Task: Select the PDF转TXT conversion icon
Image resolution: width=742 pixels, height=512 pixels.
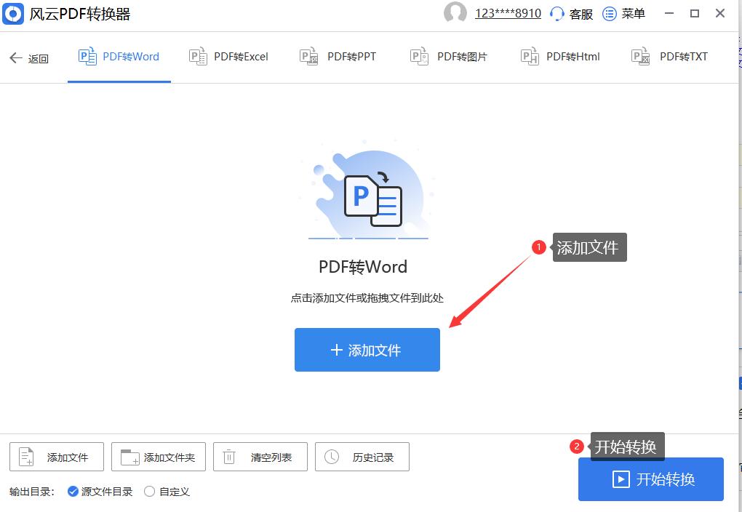Action: [639, 55]
